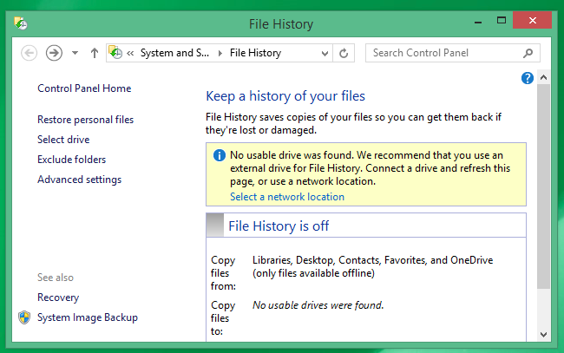Screen dimensions: 564x353
Task: Open Advanced settings in sidebar
Action: (79, 180)
